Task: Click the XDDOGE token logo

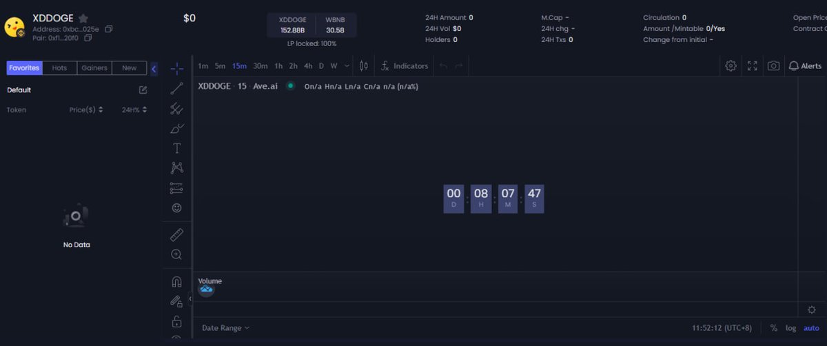Action: tap(14, 27)
